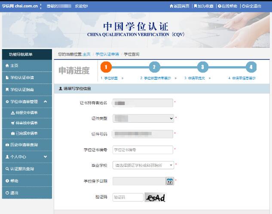Click 安全退出 to log out safely
The width and height of the screenshot is (272, 214).
pos(252,6)
